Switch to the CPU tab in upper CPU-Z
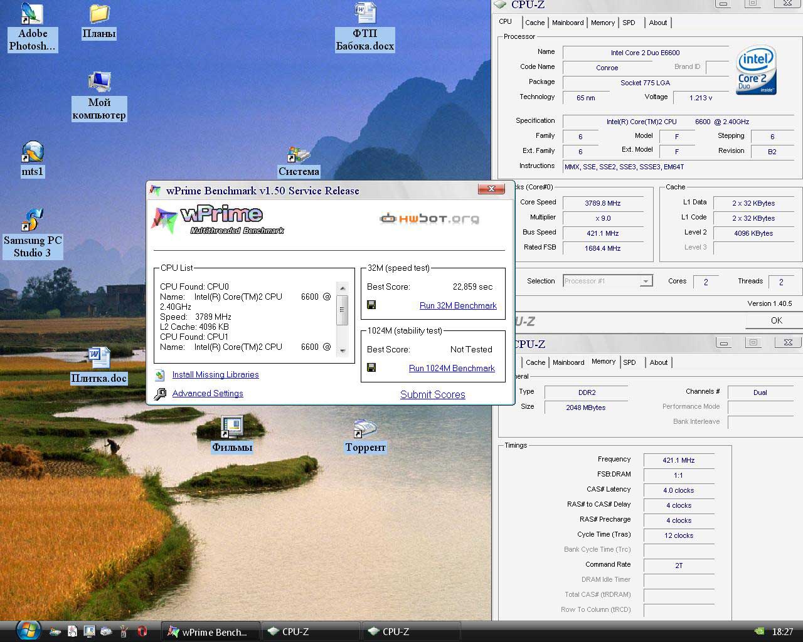Image resolution: width=803 pixels, height=642 pixels. [506, 21]
